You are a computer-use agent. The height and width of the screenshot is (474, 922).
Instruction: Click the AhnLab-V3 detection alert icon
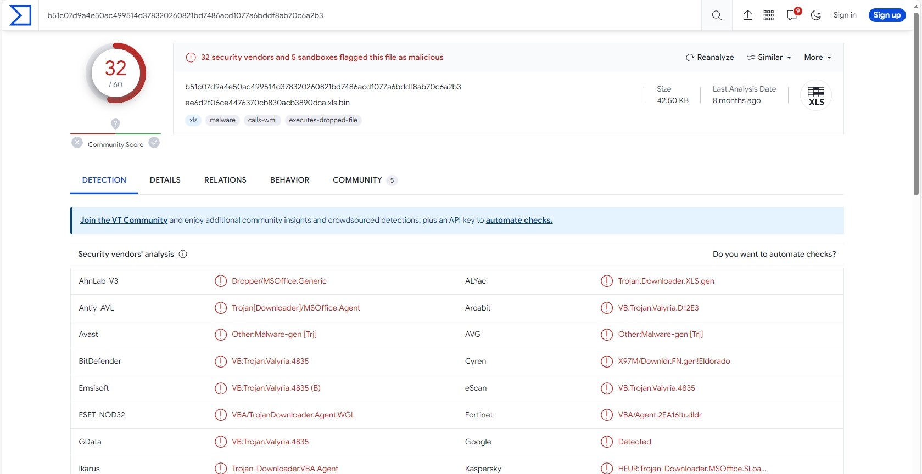(221, 281)
